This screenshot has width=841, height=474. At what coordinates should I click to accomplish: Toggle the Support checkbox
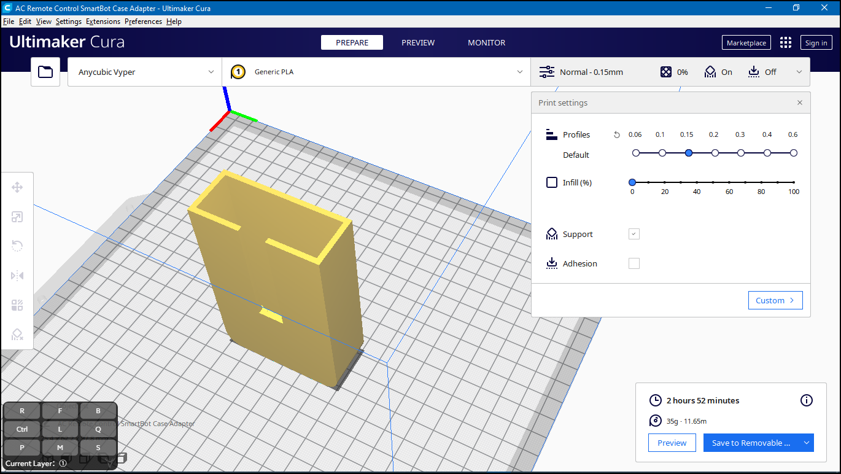634,234
